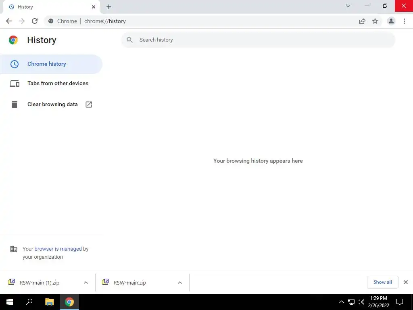Open downloaded RSW-main (1).zip
Viewport: 413px width, 310px height.
(40, 283)
